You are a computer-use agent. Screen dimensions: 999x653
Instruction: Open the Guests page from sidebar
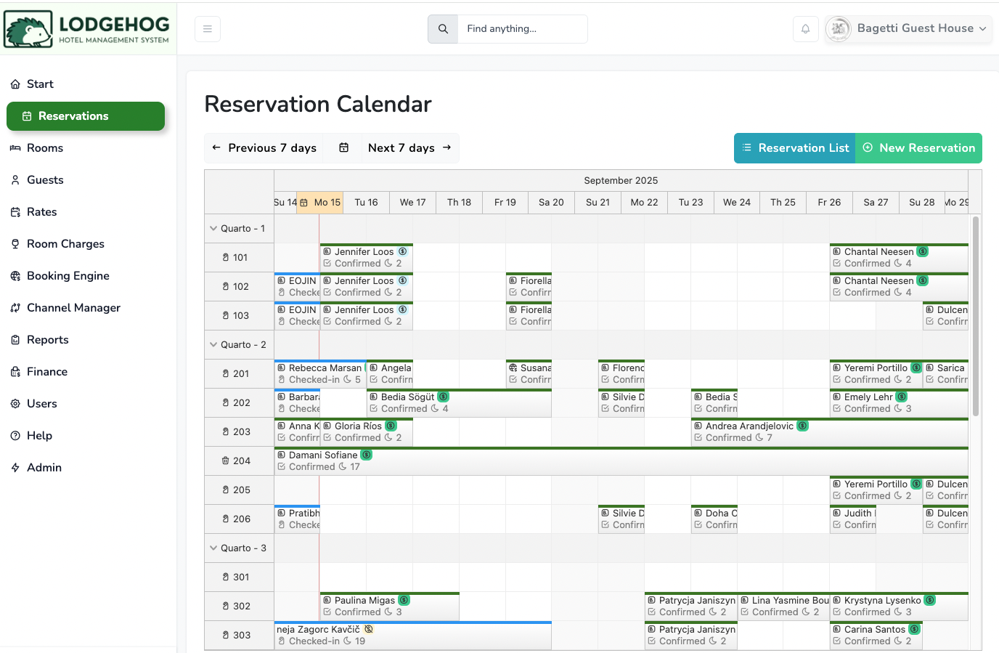[x=45, y=180]
